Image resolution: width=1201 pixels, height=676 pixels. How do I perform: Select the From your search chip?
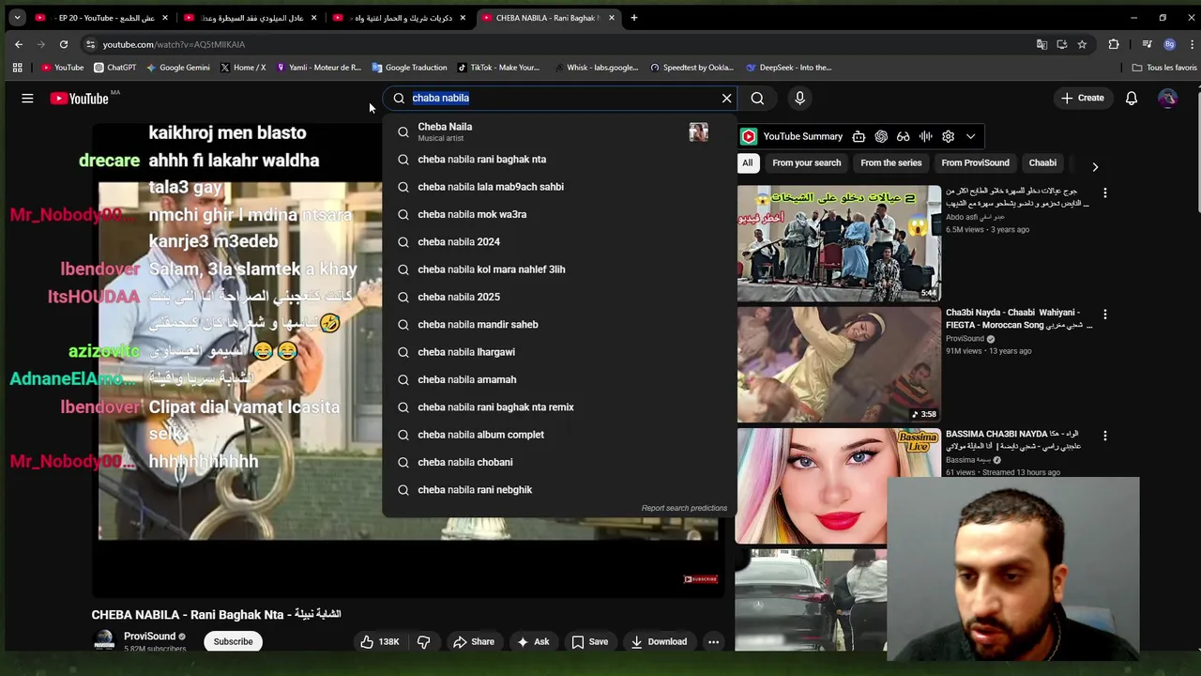807,162
